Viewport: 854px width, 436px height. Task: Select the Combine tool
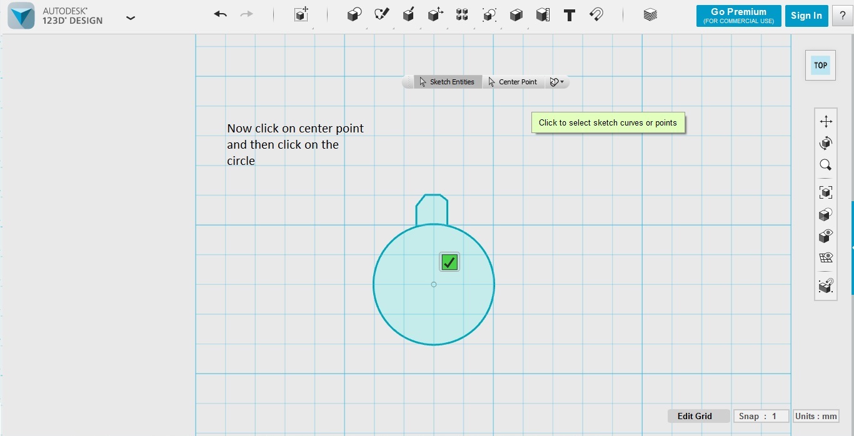click(516, 14)
